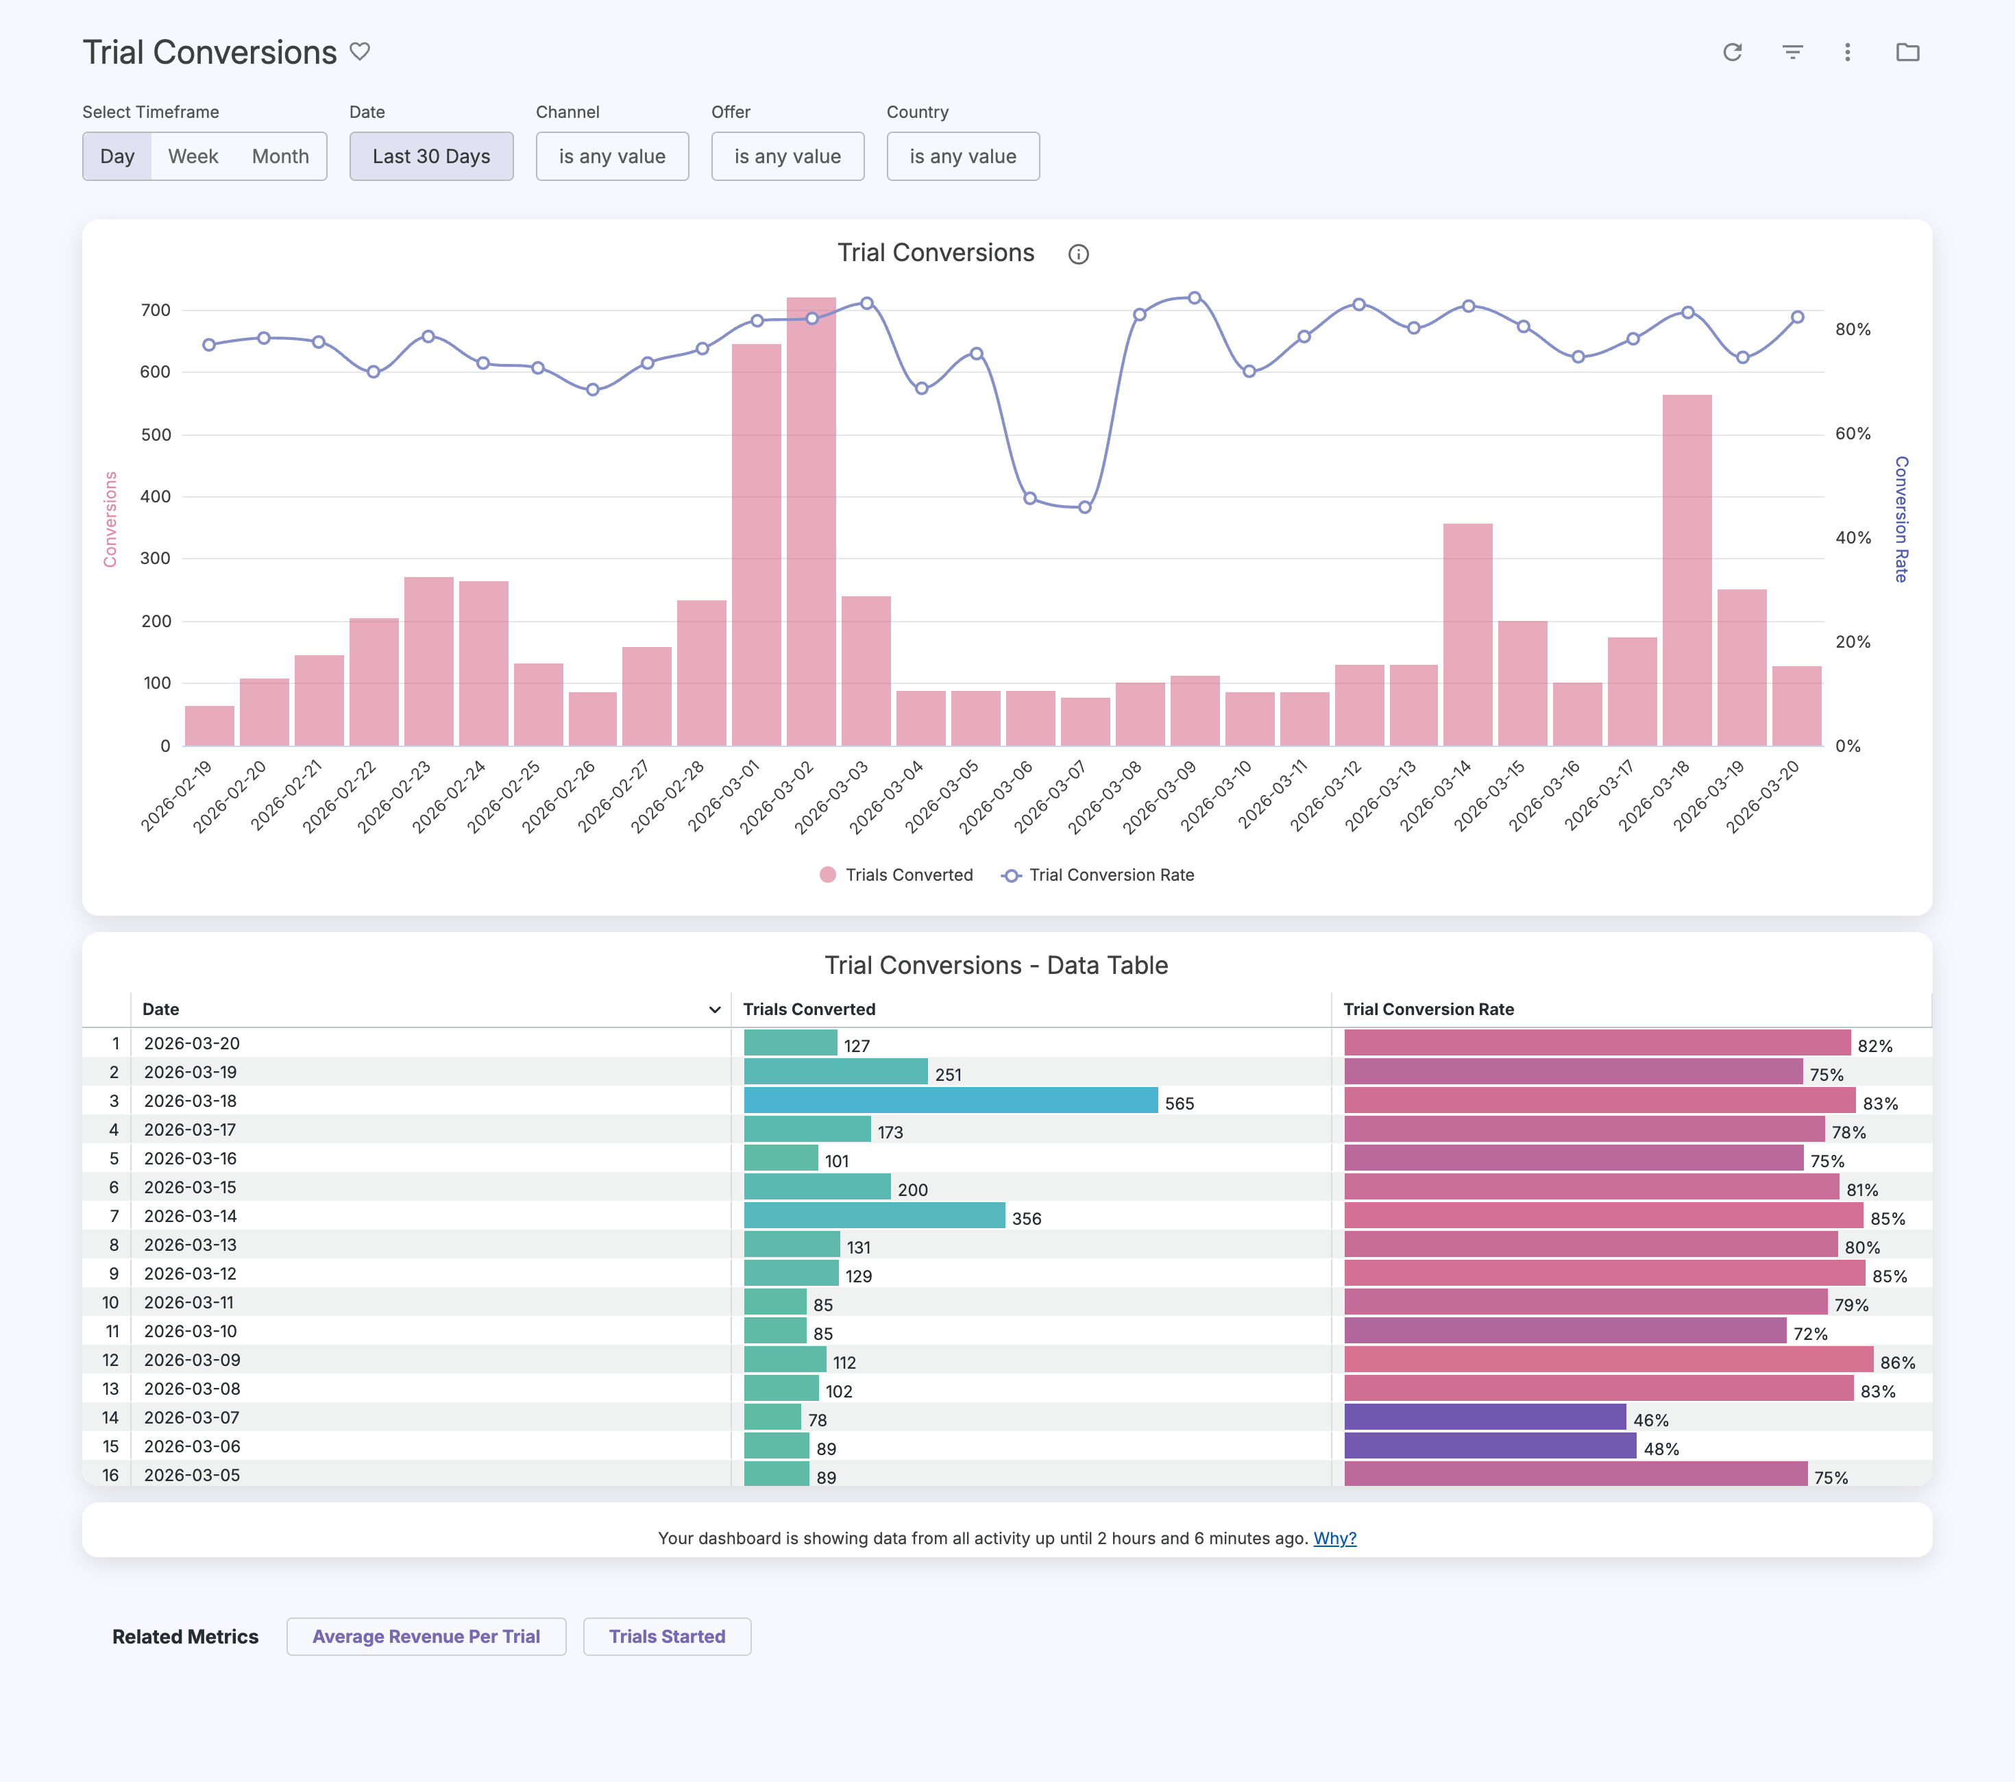
Task: Switch timeframe to Month
Action: (x=280, y=156)
